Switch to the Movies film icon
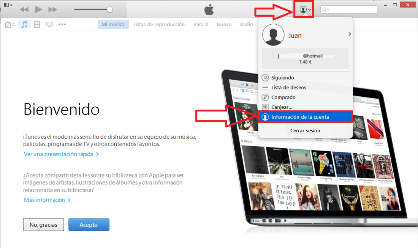Image resolution: width=418 pixels, height=248 pixels. click(37, 25)
